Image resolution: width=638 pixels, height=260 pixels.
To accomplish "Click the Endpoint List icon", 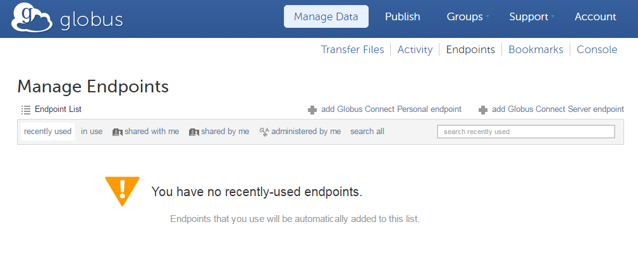I will pyautogui.click(x=26, y=109).
